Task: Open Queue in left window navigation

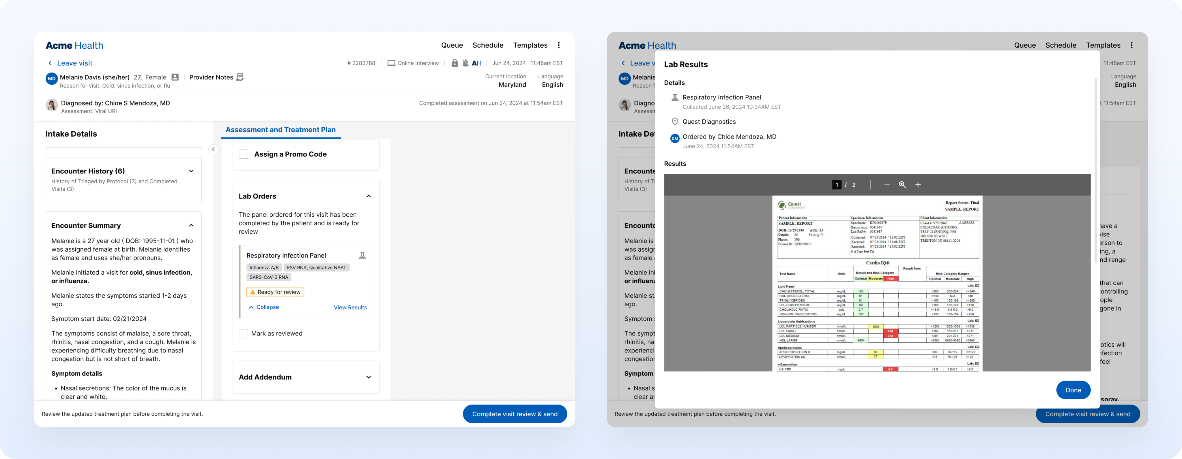Action: pos(452,45)
